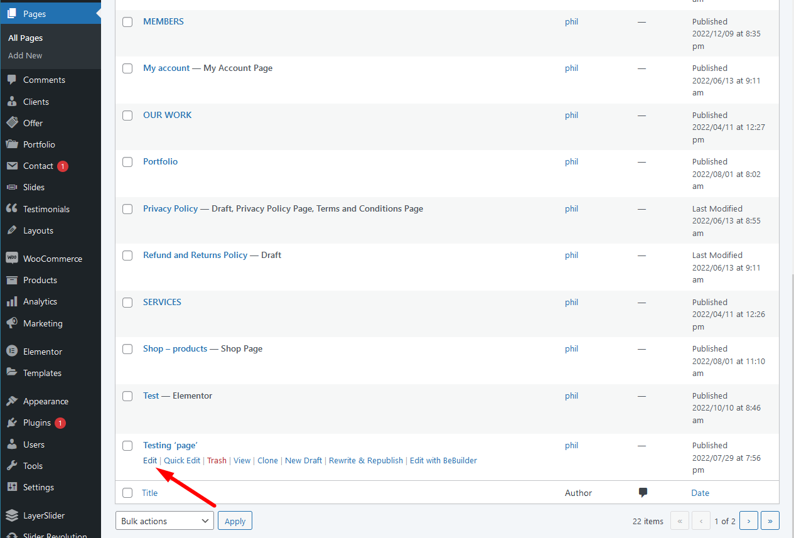Check the Portfolio page row checkbox
Image resolution: width=794 pixels, height=538 pixels.
point(127,162)
